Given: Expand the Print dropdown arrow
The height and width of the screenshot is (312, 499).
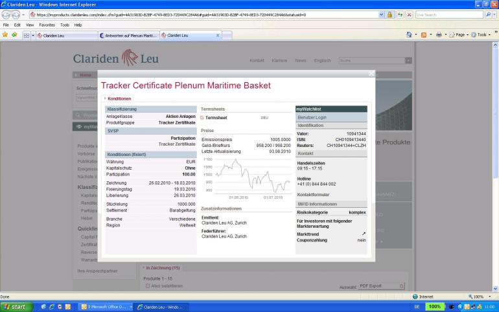Looking at the screenshot, I should point(446,35).
